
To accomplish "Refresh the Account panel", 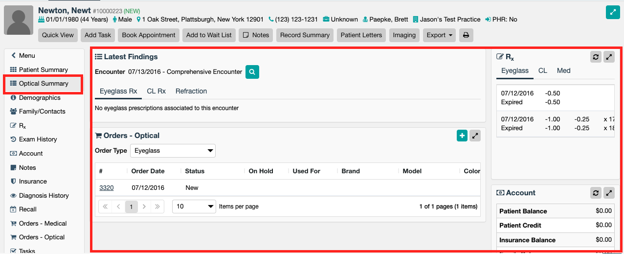I will [x=596, y=193].
